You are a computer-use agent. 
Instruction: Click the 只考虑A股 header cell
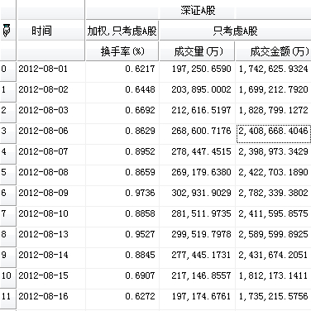(235, 31)
